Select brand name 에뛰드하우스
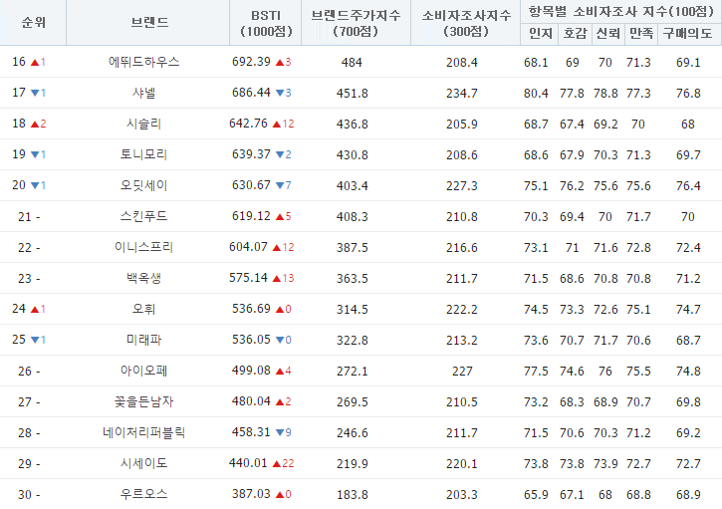 coord(143,62)
